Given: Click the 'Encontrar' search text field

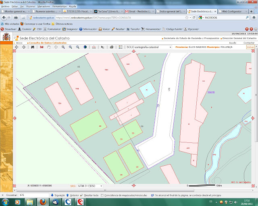Looking at the screenshot, I should 34,195.
